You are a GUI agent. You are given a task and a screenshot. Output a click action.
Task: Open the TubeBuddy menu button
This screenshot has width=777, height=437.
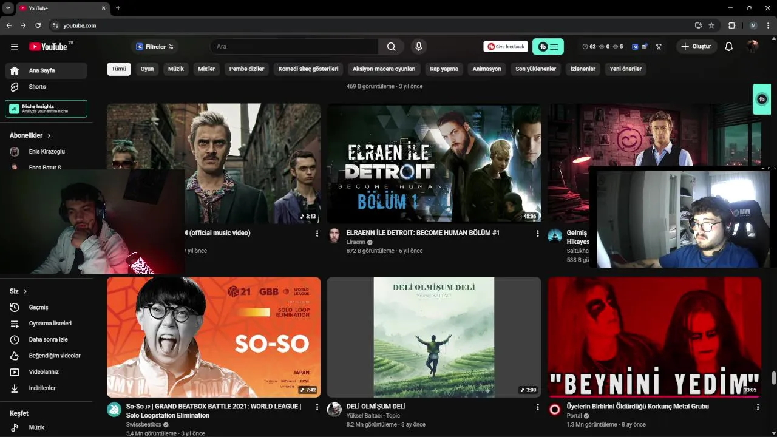pos(548,47)
